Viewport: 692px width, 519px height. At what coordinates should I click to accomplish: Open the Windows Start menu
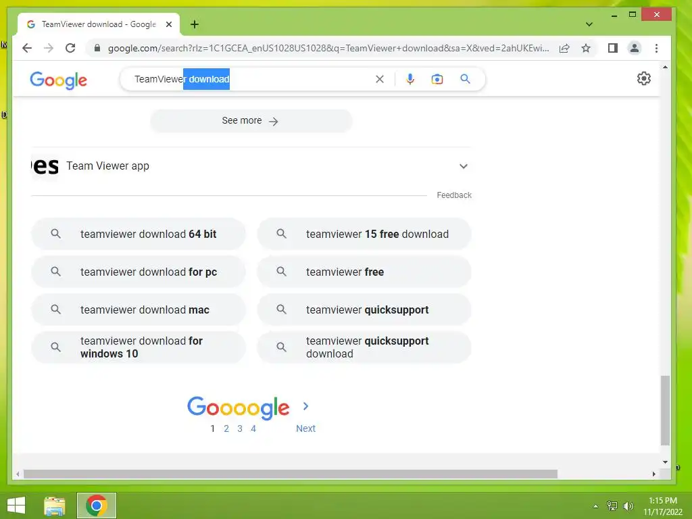pyautogui.click(x=16, y=505)
